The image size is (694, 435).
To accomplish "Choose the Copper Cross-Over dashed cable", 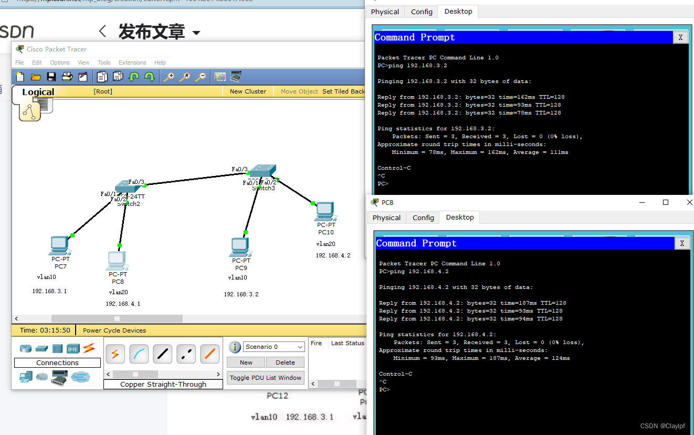I will [186, 354].
